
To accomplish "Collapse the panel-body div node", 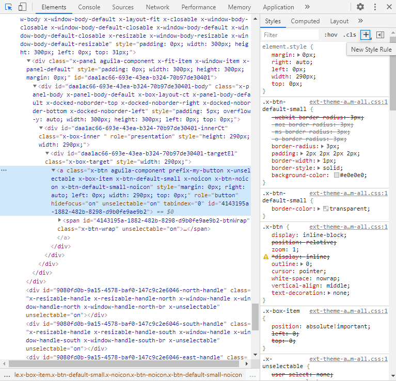I will click(35, 86).
